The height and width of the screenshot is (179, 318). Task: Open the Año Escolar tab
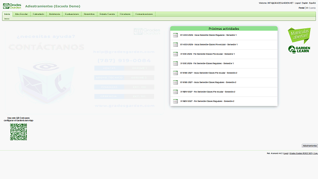click(21, 14)
